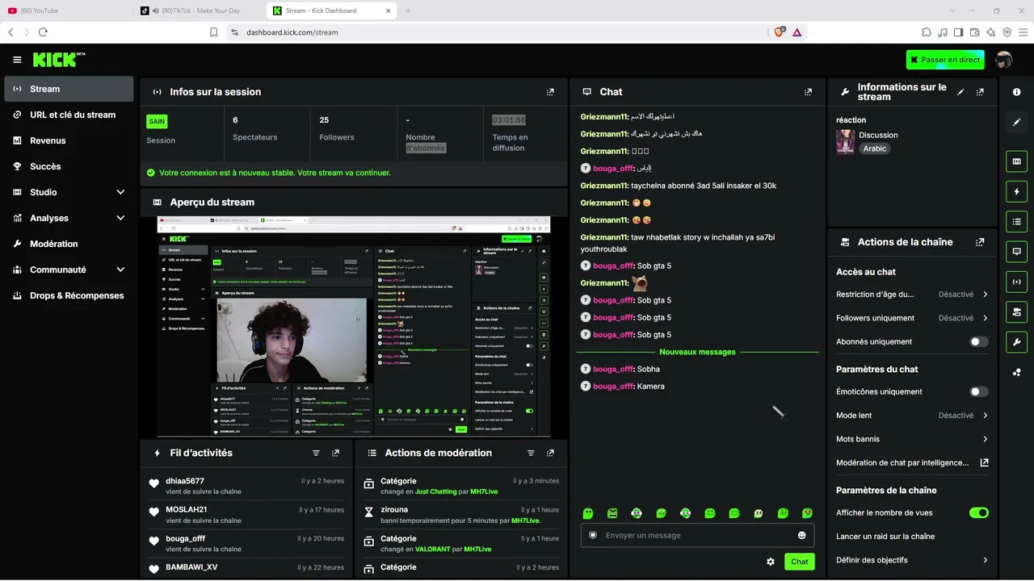Switch to the YouTube browser tab
Screen dimensions: 1034x581
[x=65, y=10]
